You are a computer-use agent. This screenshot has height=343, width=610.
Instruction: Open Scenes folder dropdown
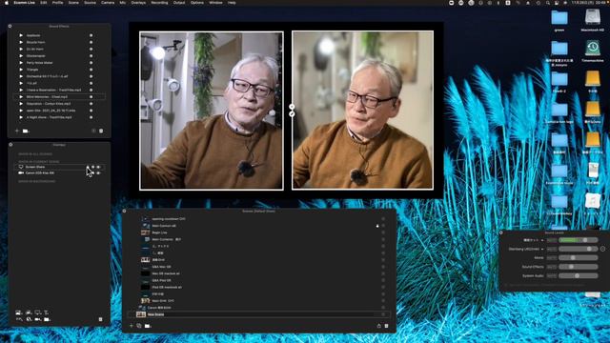[x=148, y=326]
